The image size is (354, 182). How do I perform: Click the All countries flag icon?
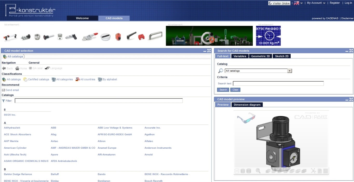[77, 79]
